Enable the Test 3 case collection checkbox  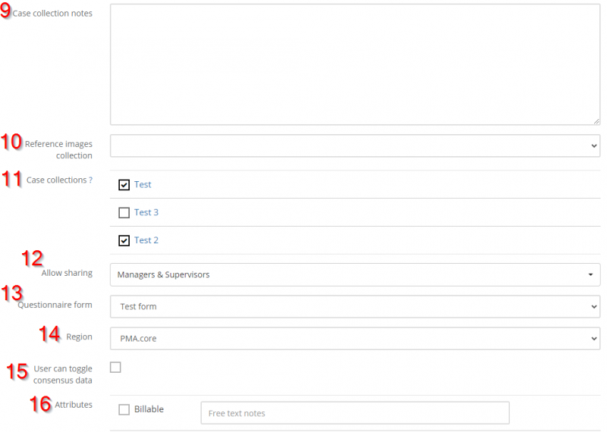coord(124,213)
